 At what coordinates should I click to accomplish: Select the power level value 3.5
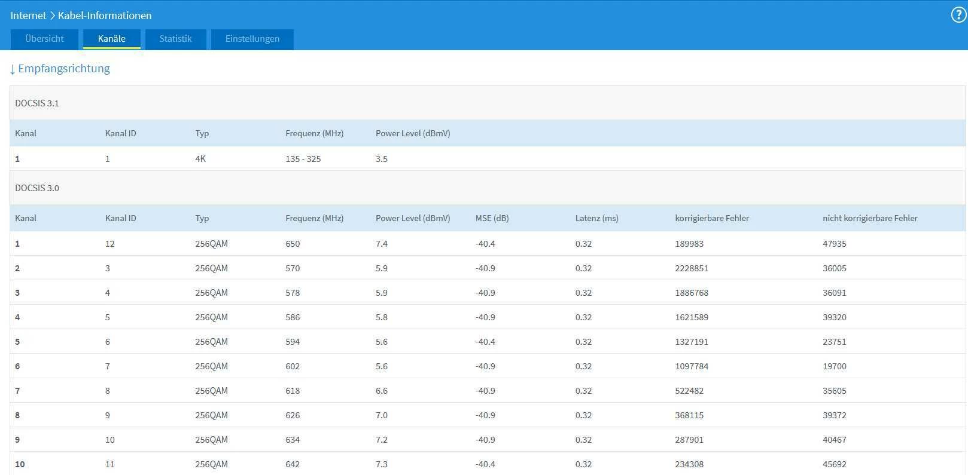click(x=382, y=159)
